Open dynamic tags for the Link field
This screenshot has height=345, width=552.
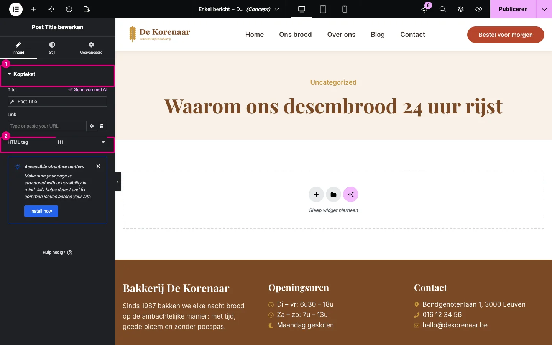(102, 126)
